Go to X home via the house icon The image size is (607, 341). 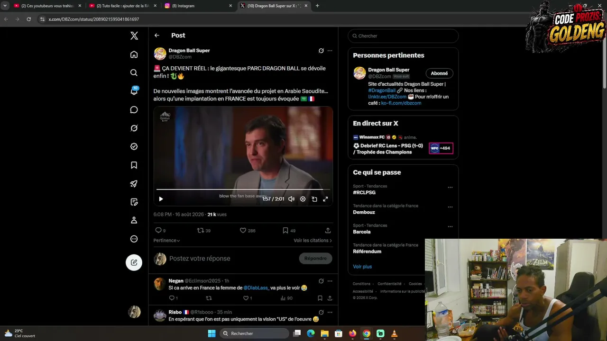click(x=134, y=54)
